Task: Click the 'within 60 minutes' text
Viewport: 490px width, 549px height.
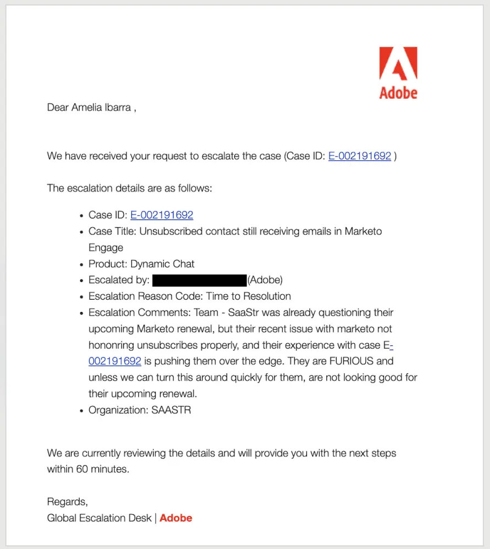Action: pyautogui.click(x=88, y=470)
